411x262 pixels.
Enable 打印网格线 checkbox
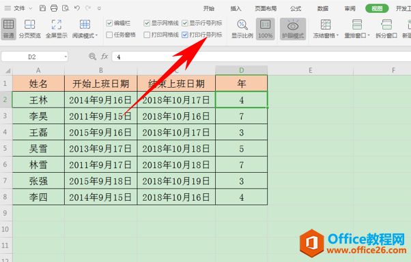[x=147, y=35]
